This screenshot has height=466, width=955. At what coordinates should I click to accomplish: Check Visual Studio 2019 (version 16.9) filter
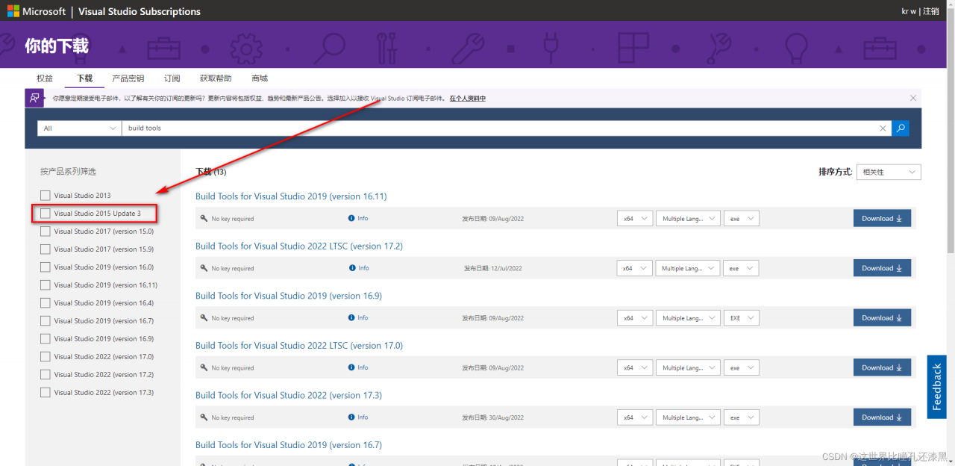tap(46, 339)
